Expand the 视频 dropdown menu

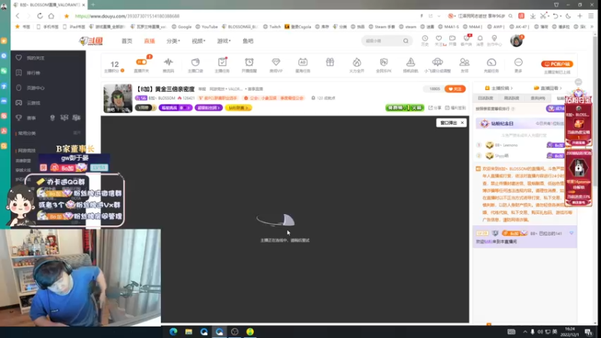tap(198, 41)
